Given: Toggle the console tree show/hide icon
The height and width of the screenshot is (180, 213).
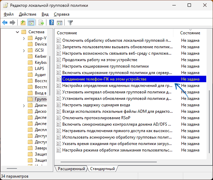Looking at the screenshot, I should pyautogui.click(x=31, y=23).
